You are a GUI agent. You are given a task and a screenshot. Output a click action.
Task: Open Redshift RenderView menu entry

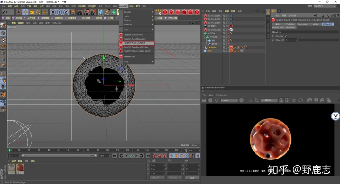pyautogui.click(x=137, y=34)
